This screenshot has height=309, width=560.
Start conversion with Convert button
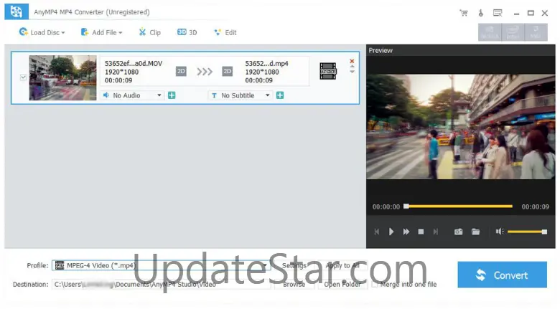click(502, 275)
